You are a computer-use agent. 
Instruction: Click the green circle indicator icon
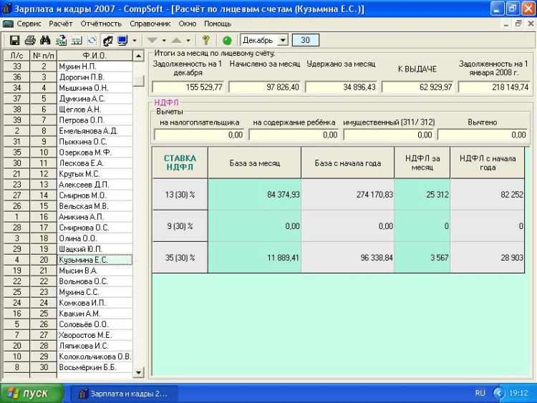tap(227, 40)
